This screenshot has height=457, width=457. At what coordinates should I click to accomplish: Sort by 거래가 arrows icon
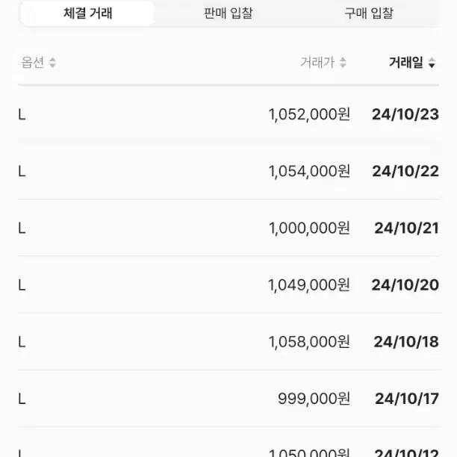pyautogui.click(x=343, y=63)
